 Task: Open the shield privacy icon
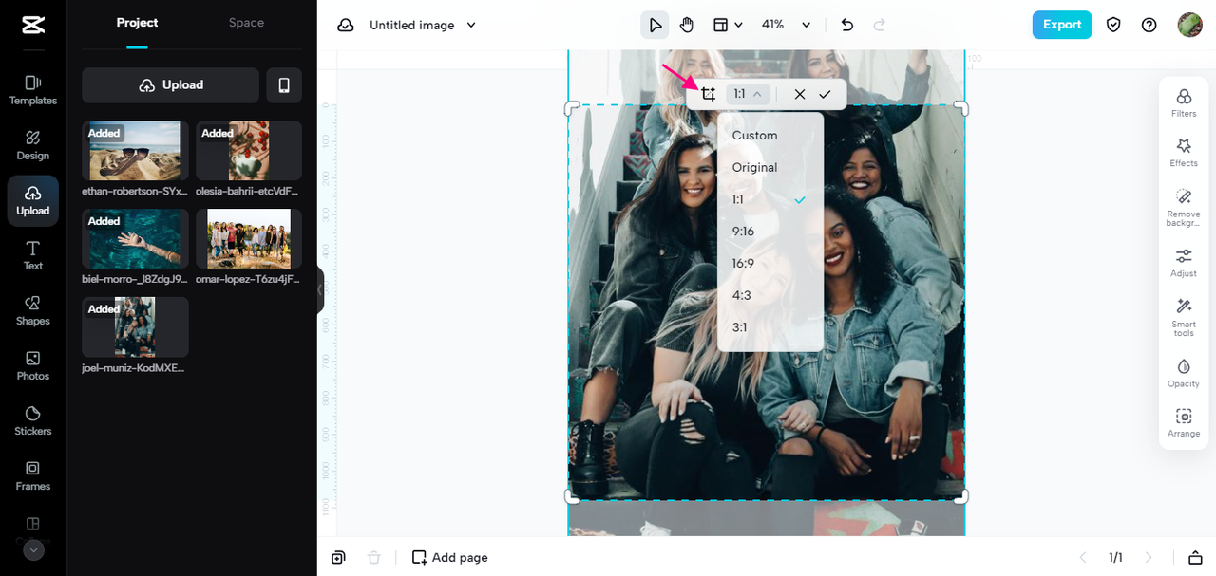tap(1113, 25)
